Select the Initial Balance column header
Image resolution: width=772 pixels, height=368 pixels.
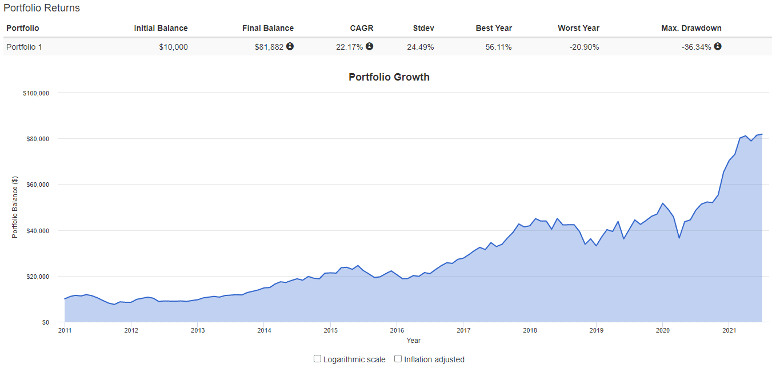[161, 28]
